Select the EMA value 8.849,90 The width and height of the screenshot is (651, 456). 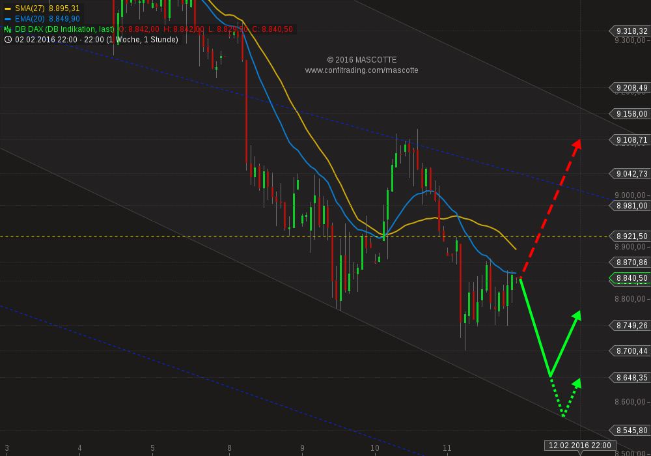[x=64, y=19]
